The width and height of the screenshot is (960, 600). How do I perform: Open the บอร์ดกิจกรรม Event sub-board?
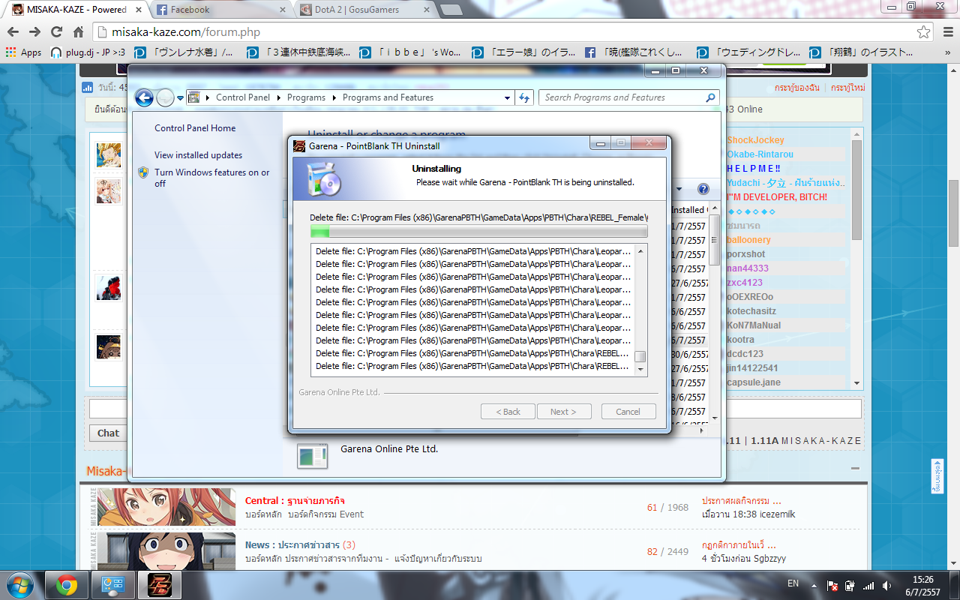pyautogui.click(x=325, y=514)
